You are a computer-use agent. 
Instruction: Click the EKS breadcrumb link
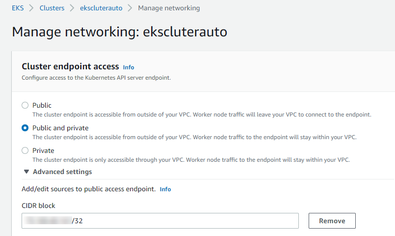(18, 8)
